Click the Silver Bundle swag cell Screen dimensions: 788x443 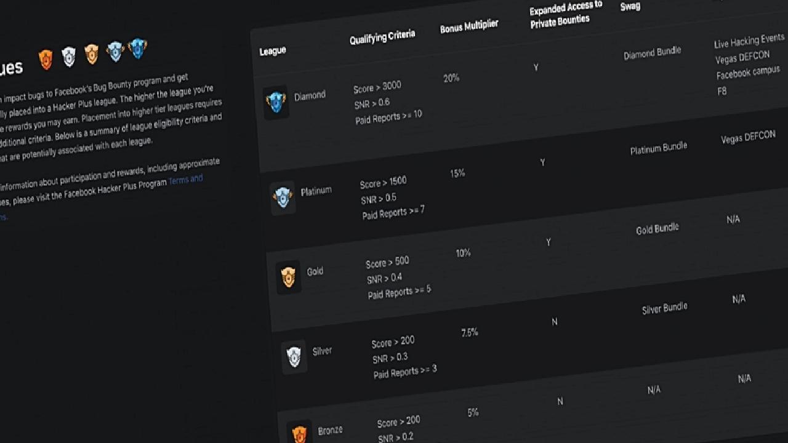click(664, 309)
